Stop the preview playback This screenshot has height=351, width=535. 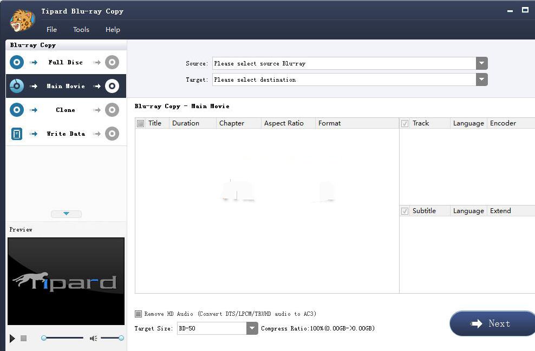[x=23, y=339]
